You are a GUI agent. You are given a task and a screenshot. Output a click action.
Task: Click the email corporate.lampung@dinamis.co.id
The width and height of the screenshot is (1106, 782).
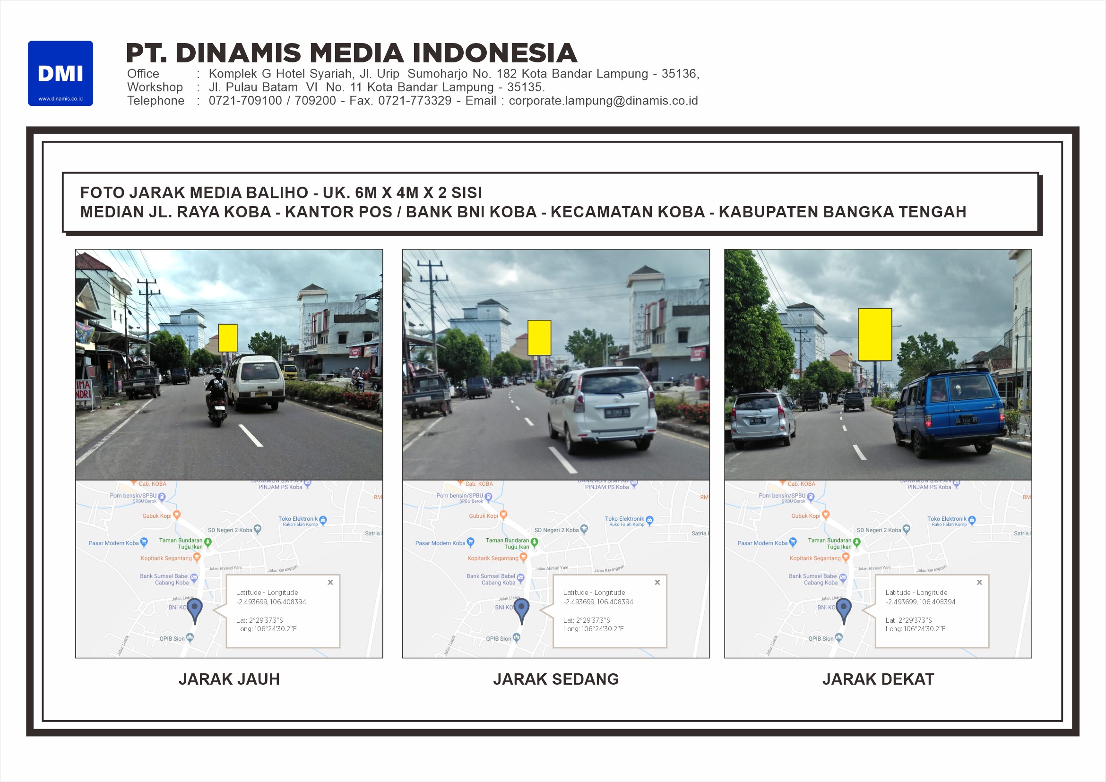tap(603, 101)
